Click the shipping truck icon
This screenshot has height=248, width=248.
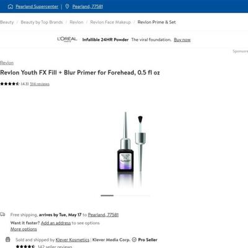click(x=2, y=215)
